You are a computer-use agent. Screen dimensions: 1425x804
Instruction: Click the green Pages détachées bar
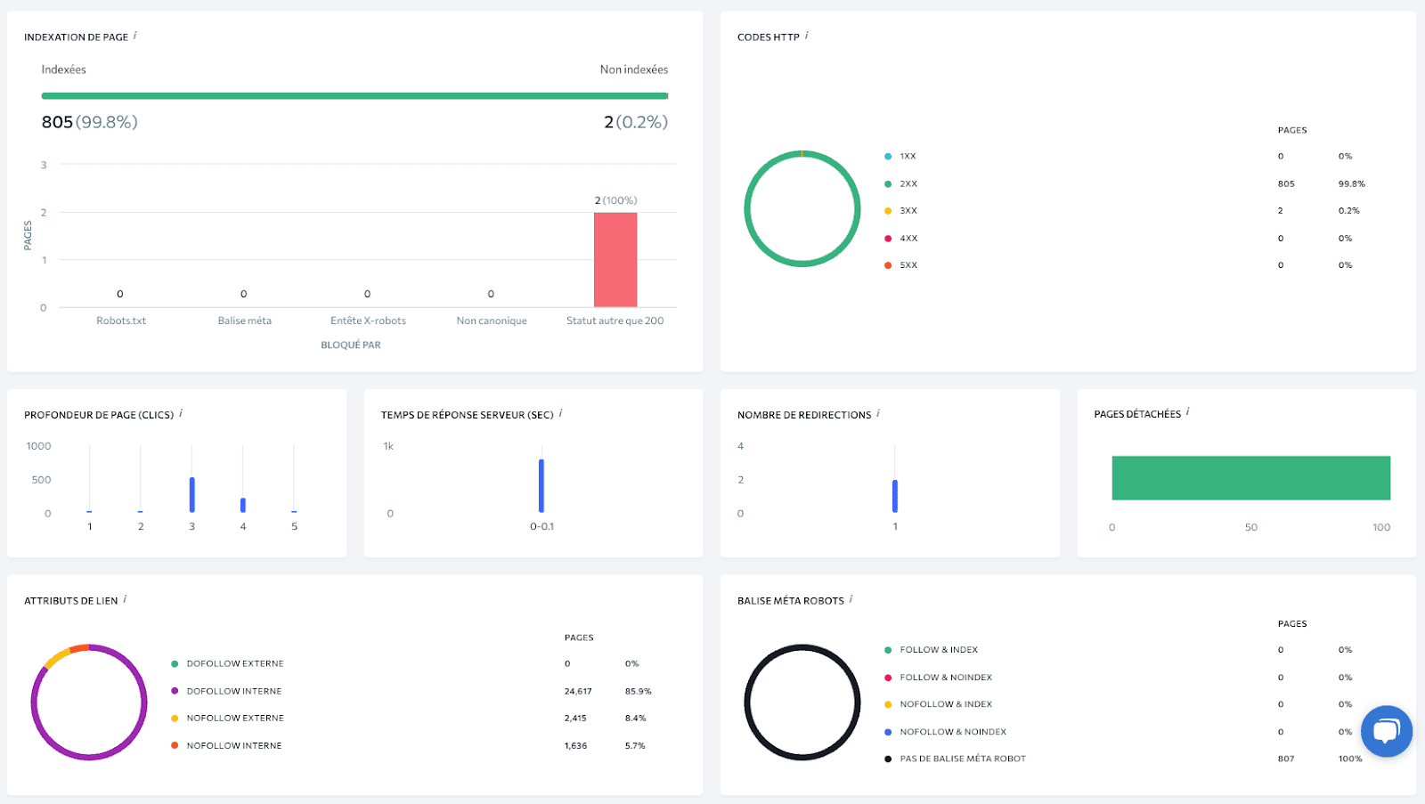[1250, 478]
